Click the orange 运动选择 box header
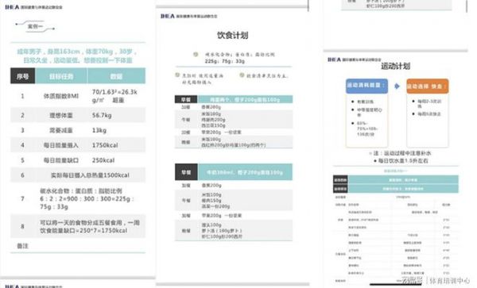 coord(428,86)
